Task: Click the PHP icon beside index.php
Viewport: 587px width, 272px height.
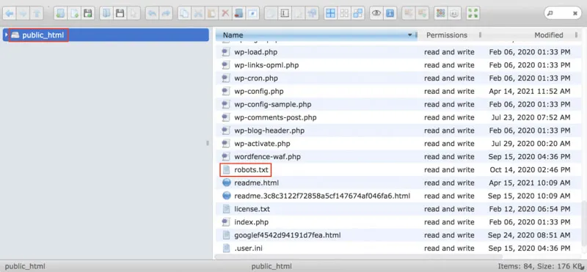Action: (225, 222)
